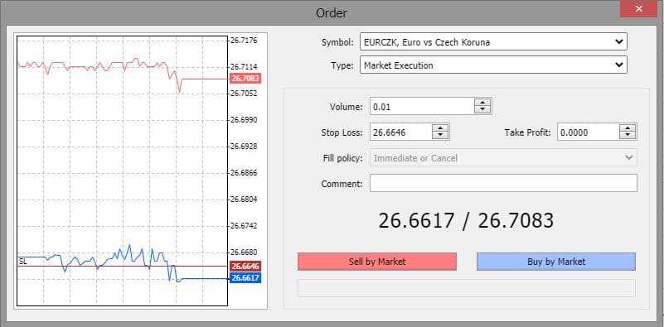Image resolution: width=664 pixels, height=327 pixels.
Task: Click the 26.6646 stop loss level tag
Action: tap(245, 266)
